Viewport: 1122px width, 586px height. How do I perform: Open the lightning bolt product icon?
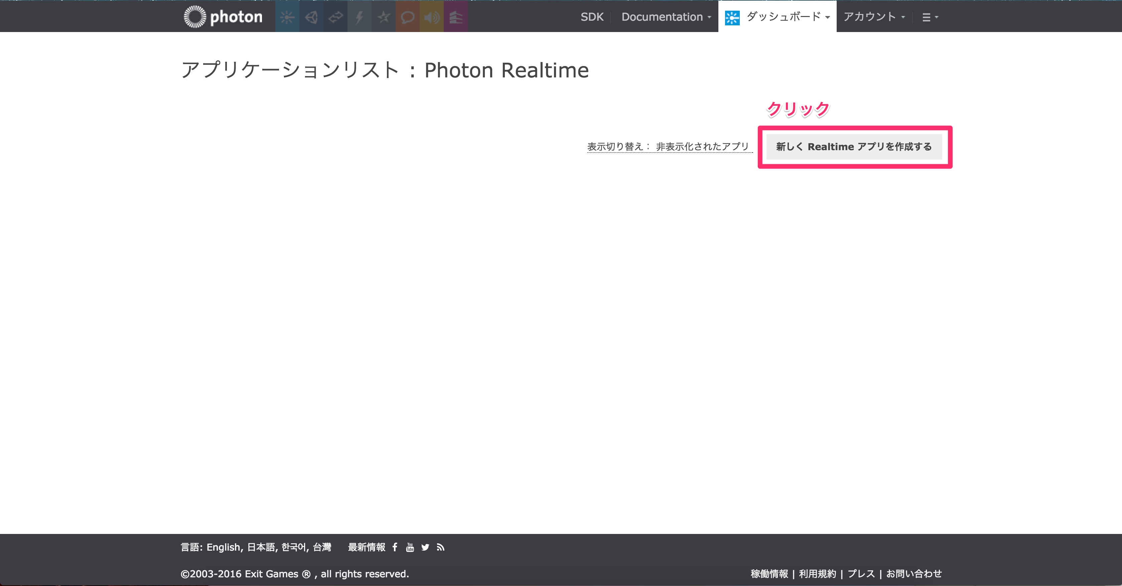[x=359, y=17]
